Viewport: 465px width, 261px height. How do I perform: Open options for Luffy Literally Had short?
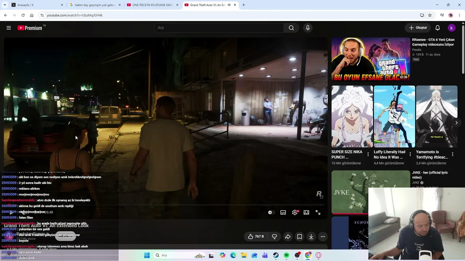(x=410, y=154)
